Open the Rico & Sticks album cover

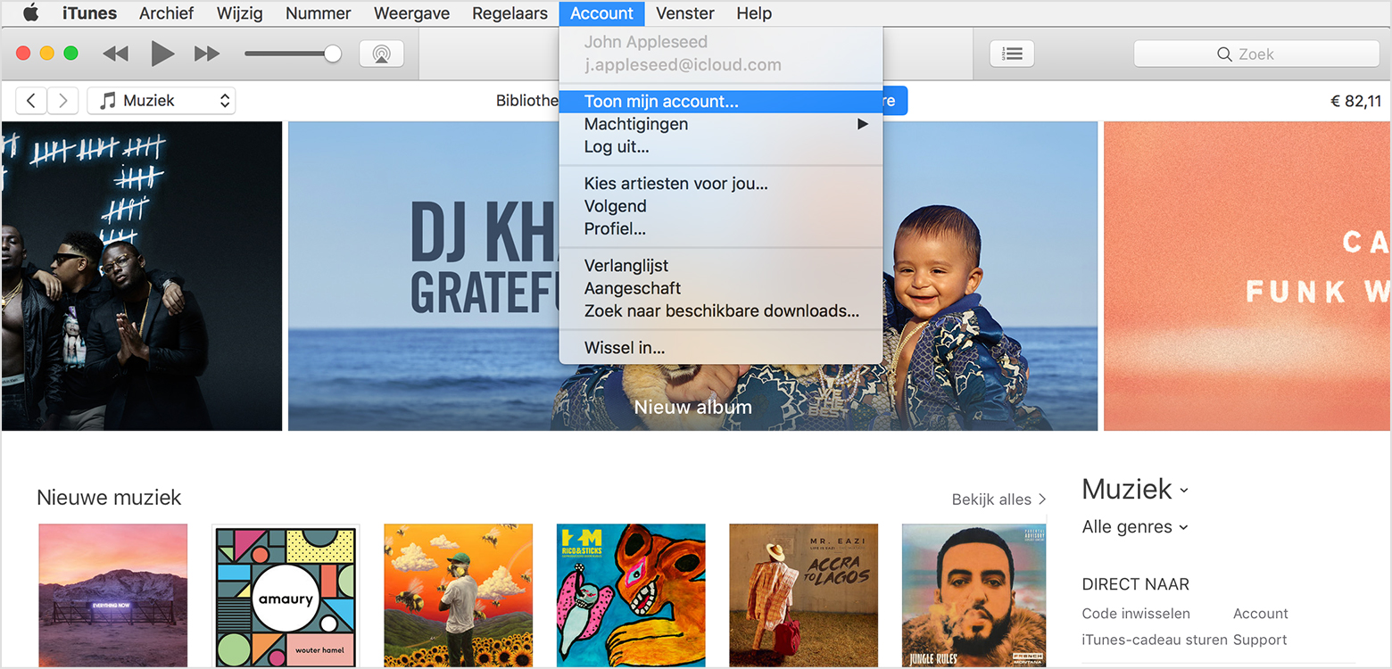[x=631, y=596]
